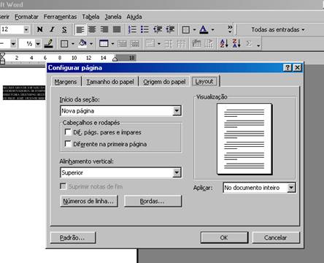
Task: Toggle italic (I) formatting
Action: (52, 30)
